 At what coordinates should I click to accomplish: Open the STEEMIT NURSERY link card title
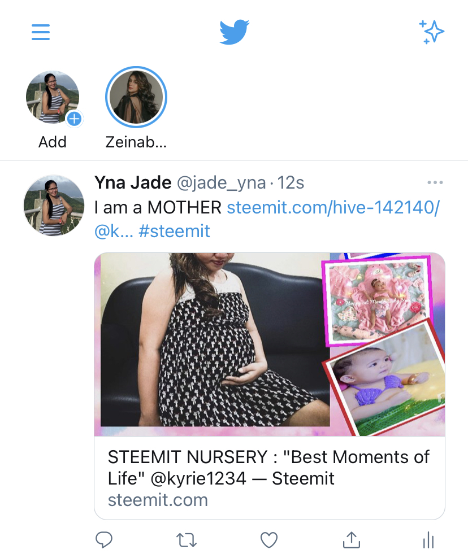click(268, 468)
